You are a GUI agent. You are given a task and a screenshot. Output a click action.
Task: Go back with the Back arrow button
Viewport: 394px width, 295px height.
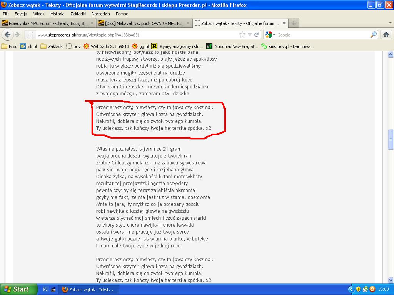click(x=8, y=35)
